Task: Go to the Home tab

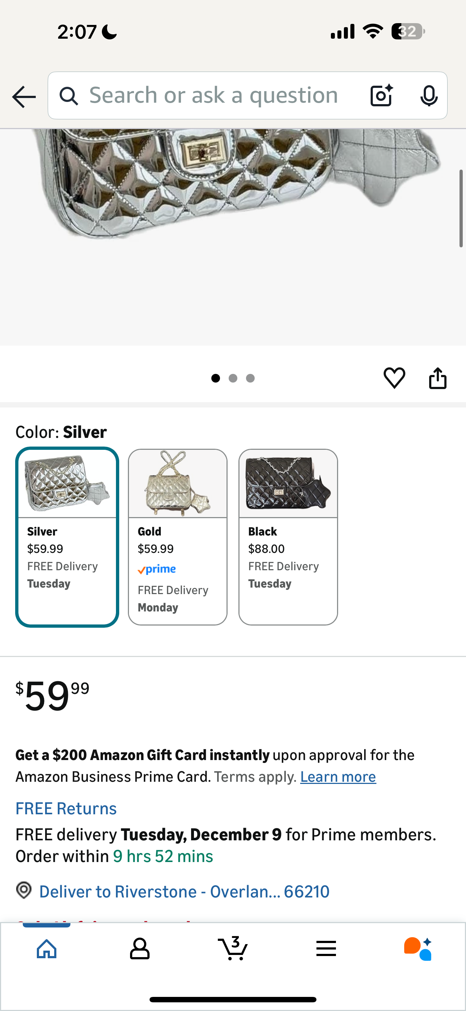Action: (47, 948)
